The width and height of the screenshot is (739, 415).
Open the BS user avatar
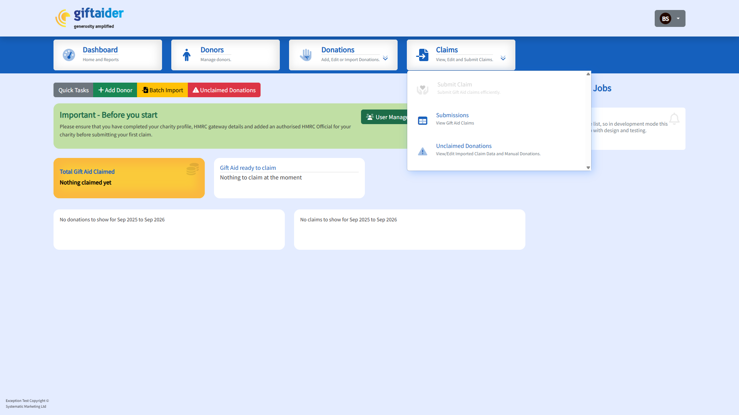pos(665,18)
